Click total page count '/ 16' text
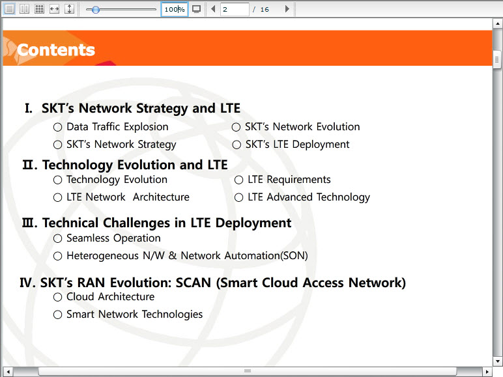 (x=261, y=10)
